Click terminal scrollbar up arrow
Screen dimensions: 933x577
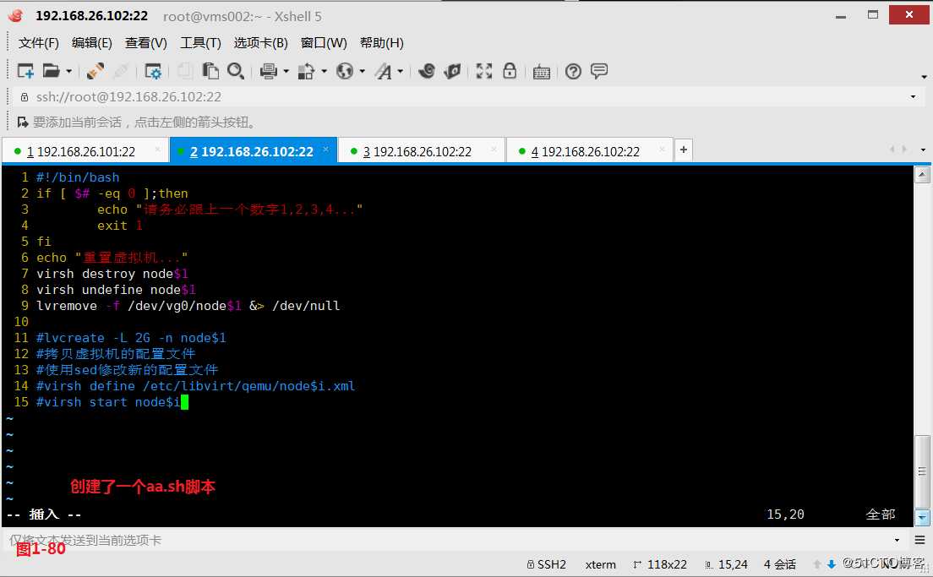click(x=922, y=176)
